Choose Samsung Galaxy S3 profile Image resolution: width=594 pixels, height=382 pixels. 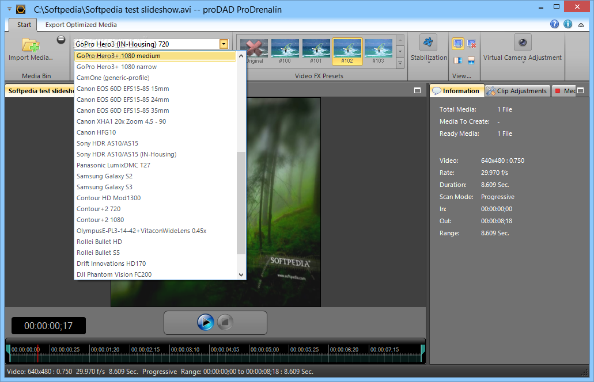point(155,187)
